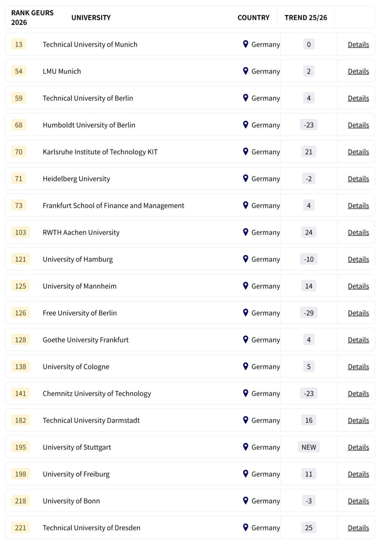Click the row for Frankfurt School of Finance and Management
381x546 pixels.
[x=141, y=205]
